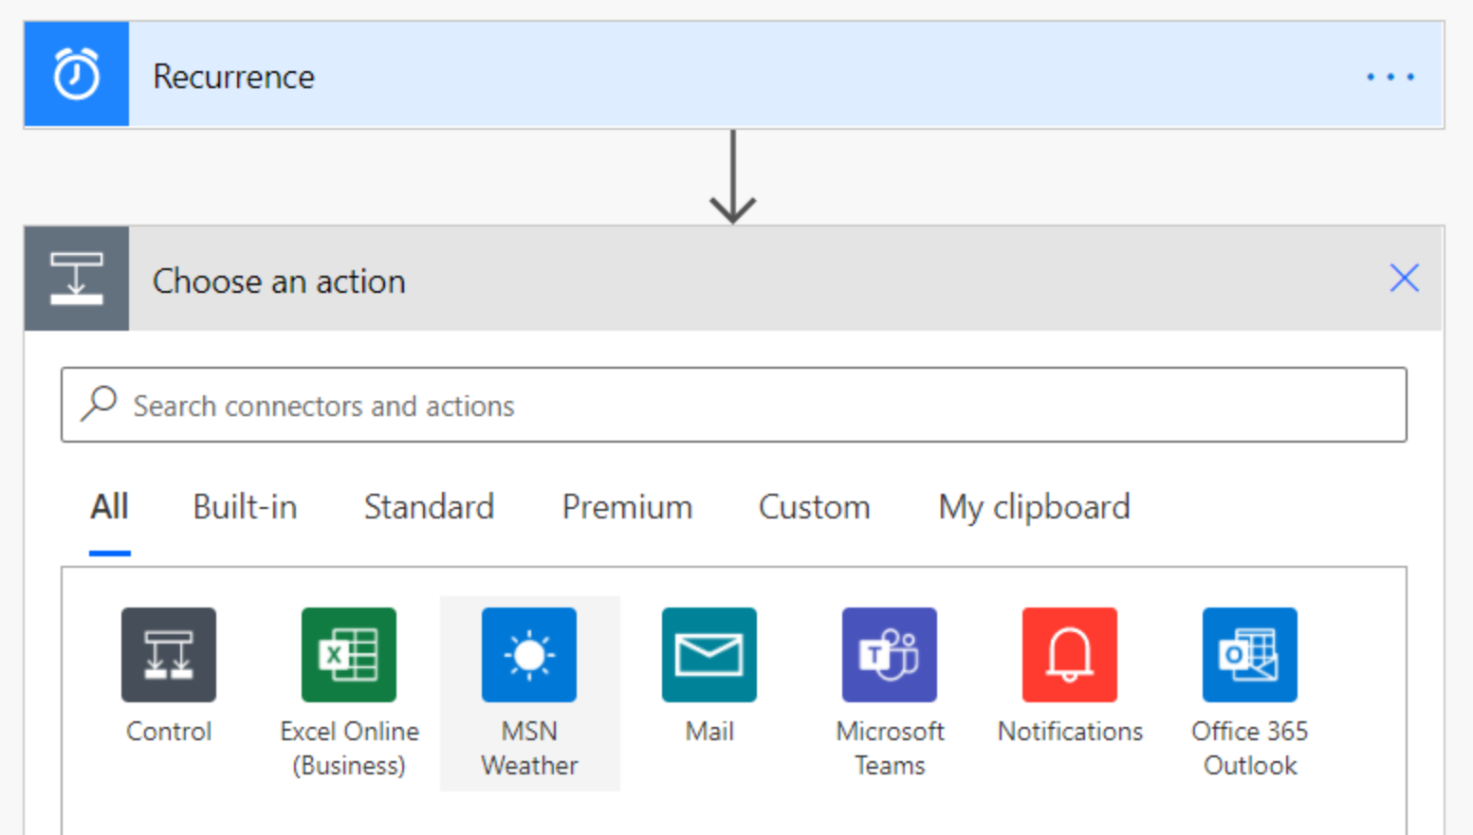Select the Excel Online (Business) connector
The height and width of the screenshot is (835, 1473).
(349, 655)
